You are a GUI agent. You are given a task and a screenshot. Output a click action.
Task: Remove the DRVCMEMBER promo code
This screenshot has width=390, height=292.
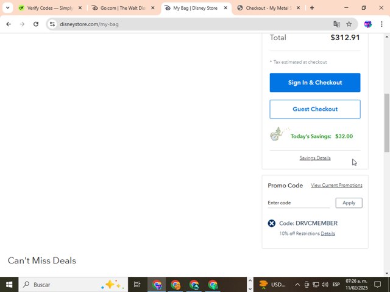pyautogui.click(x=272, y=223)
